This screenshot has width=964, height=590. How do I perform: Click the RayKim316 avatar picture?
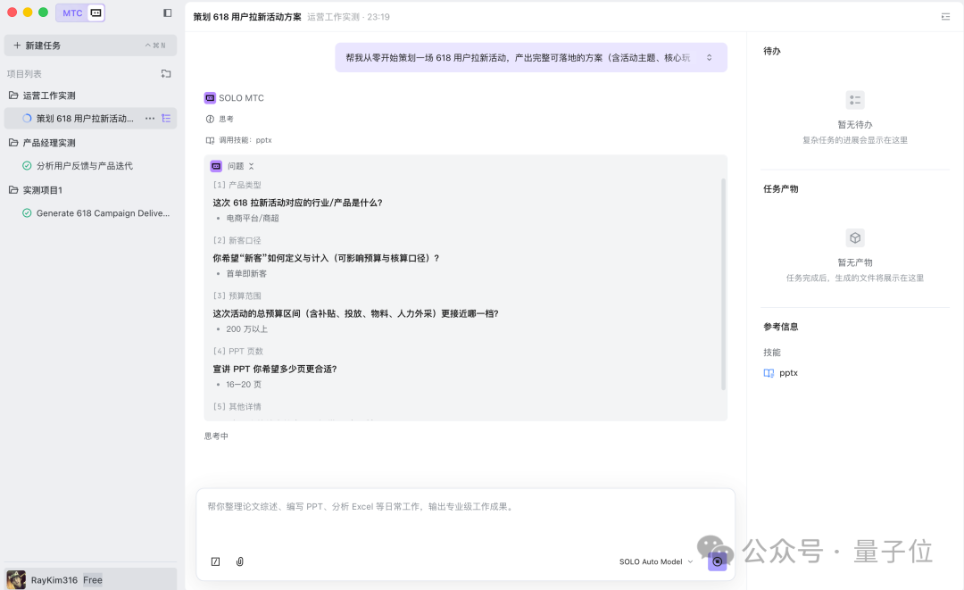click(16, 579)
